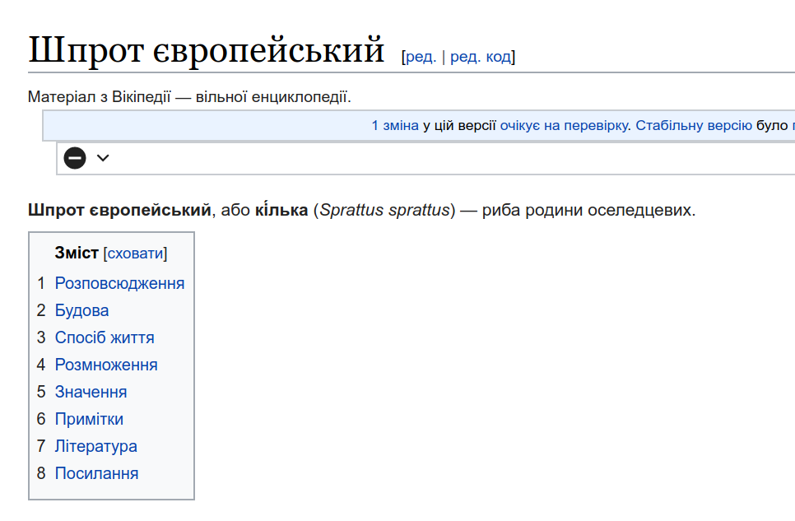
Task: Click the italic name Sprattus sprattus
Action: (385, 210)
